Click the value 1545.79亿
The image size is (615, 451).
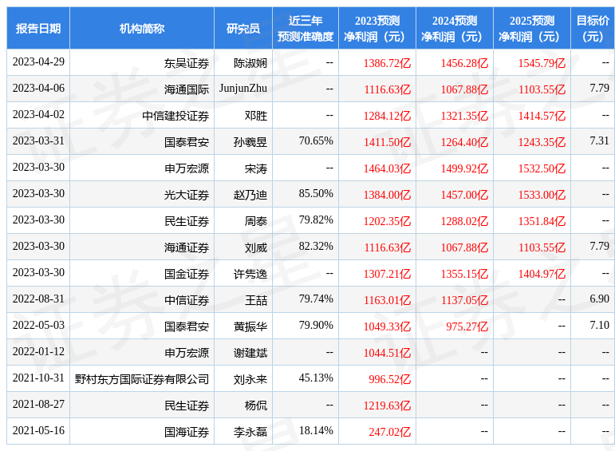pos(542,63)
